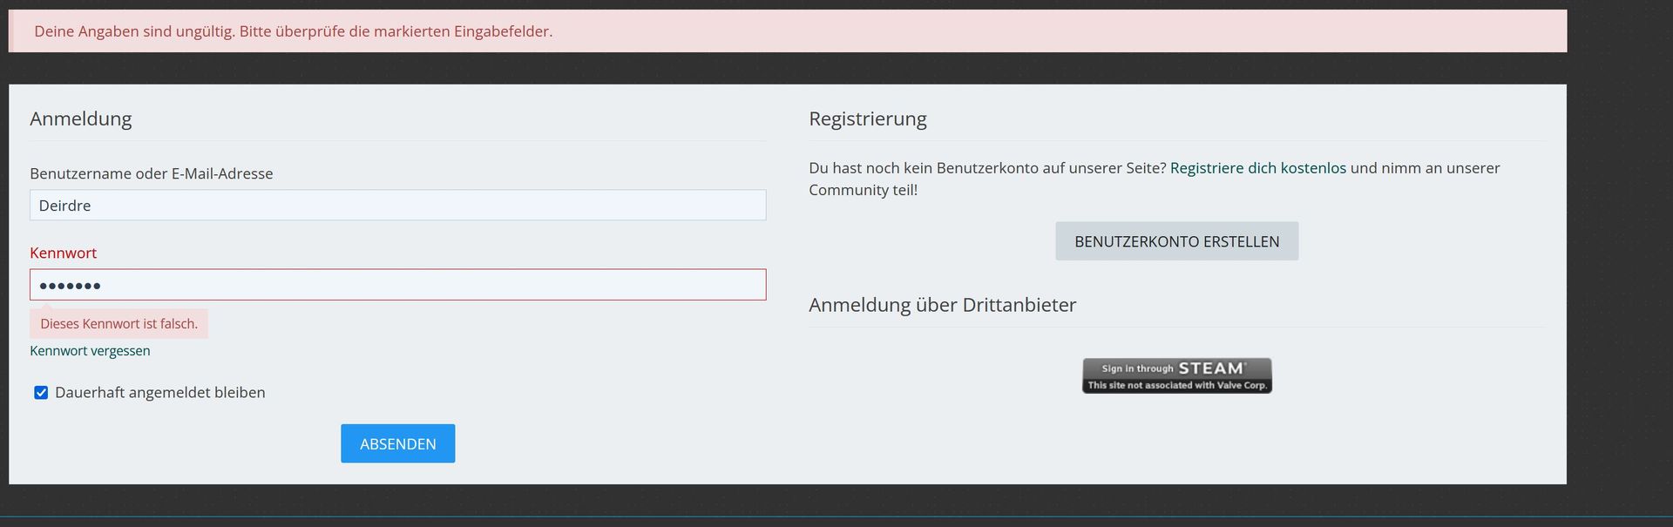Click the STEAM logo text in the sign-in badge
The image size is (1673, 527).
pyautogui.click(x=1211, y=368)
